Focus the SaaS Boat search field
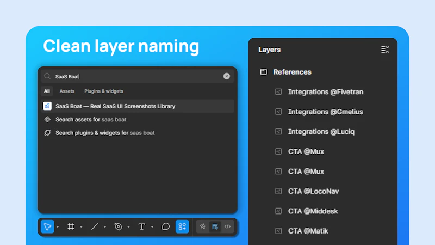 coord(138,76)
